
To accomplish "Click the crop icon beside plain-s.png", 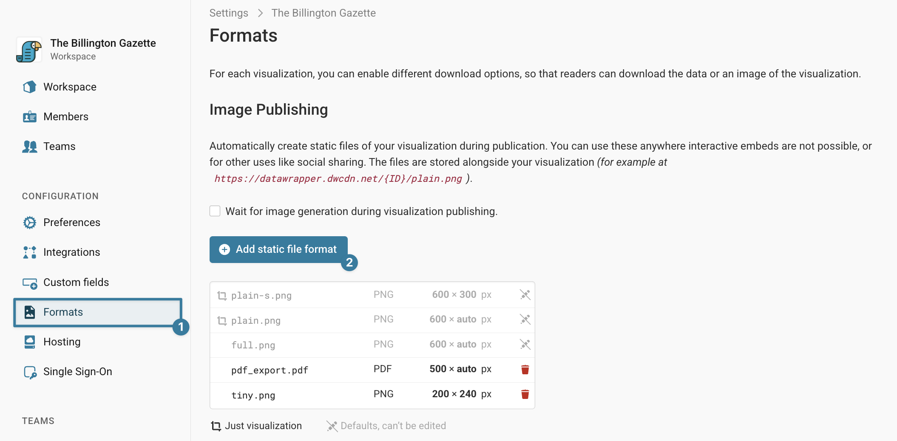I will [222, 295].
